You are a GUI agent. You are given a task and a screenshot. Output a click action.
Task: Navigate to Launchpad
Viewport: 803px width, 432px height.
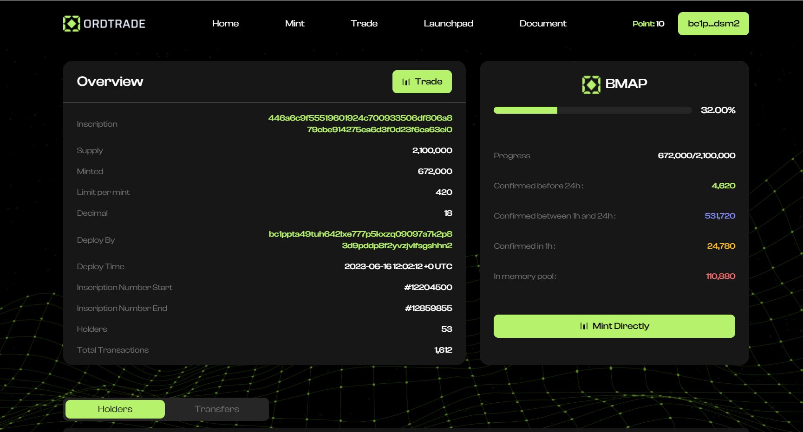[x=448, y=24]
